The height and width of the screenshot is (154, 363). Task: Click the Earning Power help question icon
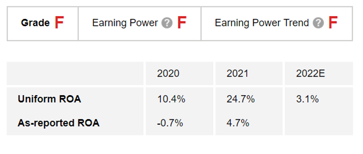167,23
